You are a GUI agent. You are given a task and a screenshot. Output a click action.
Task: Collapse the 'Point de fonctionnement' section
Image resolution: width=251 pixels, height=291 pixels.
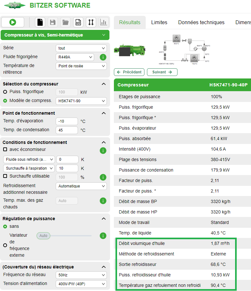[x=103, y=113]
